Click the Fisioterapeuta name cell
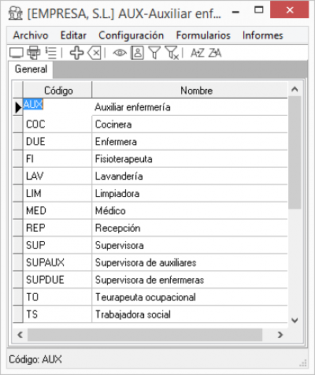Screen dimensions: 315x375 [x=190, y=159]
